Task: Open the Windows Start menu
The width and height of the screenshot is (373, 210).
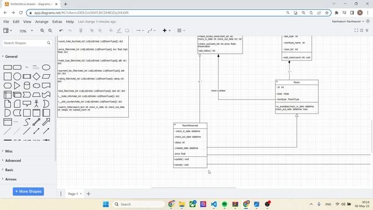Action: pyautogui.click(x=106, y=204)
